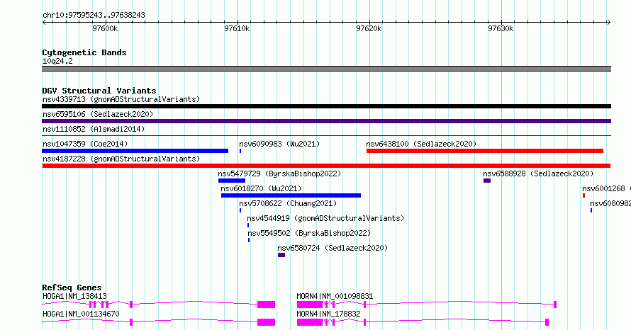Screen dimensions: 631x330
Task: Click the nsv6090983 (Wu2021) label
Action: tap(279, 144)
